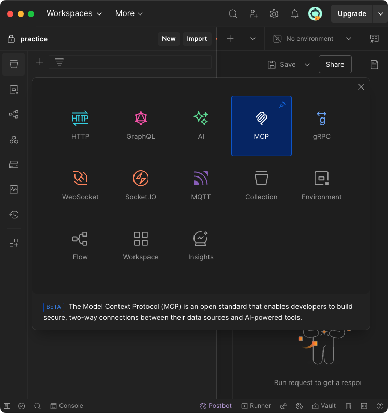Image resolution: width=388 pixels, height=413 pixels.
Task: Create a new Workspace
Action: (141, 246)
